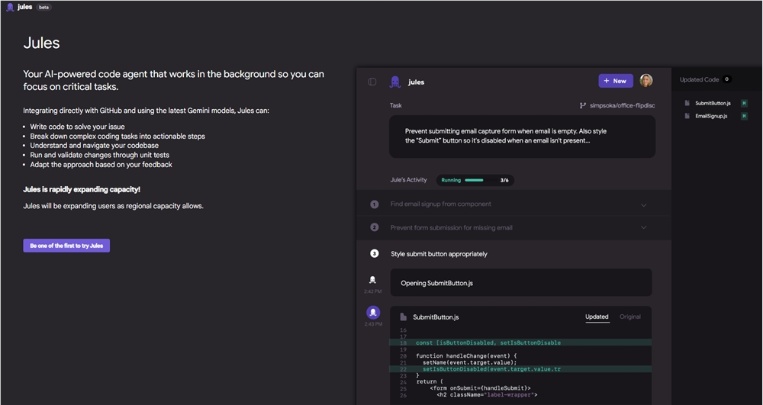Click the SubmitButton.js file icon in Updated Code
The image size is (763, 405).
[x=687, y=103]
